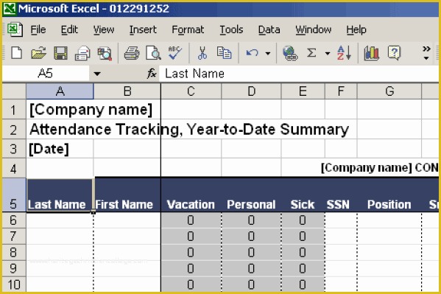The width and height of the screenshot is (441, 294).
Task: Click the [Date] cell
Action: 60,148
